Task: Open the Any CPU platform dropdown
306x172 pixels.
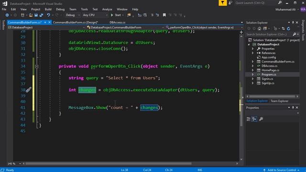Action: click(x=95, y=15)
